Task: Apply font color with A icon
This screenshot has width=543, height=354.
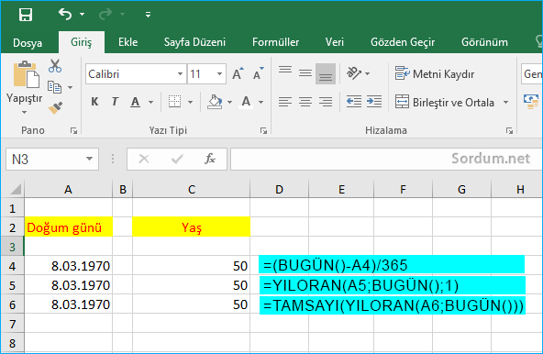Action: tap(246, 102)
